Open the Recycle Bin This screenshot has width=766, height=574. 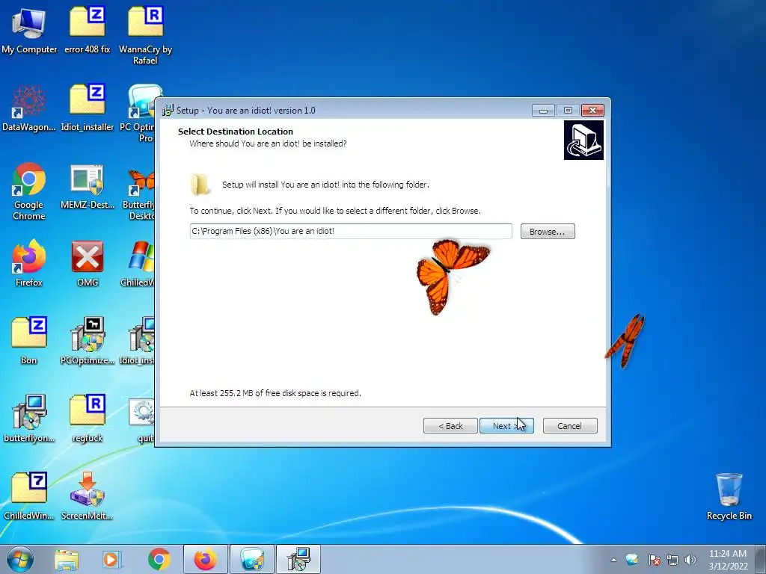(x=729, y=496)
